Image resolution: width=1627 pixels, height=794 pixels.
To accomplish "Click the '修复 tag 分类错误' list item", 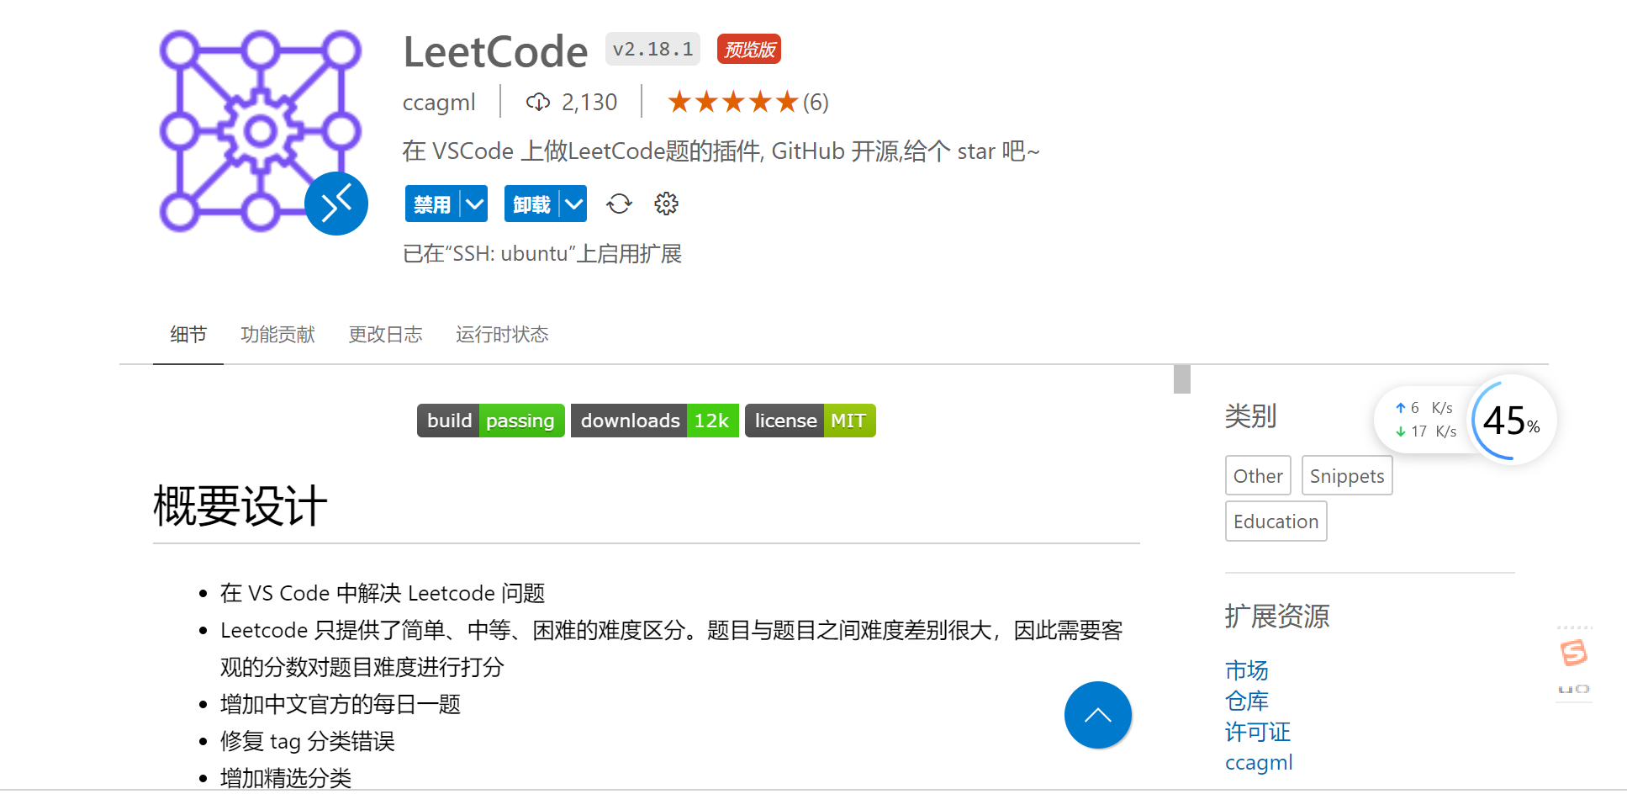I will (x=308, y=741).
